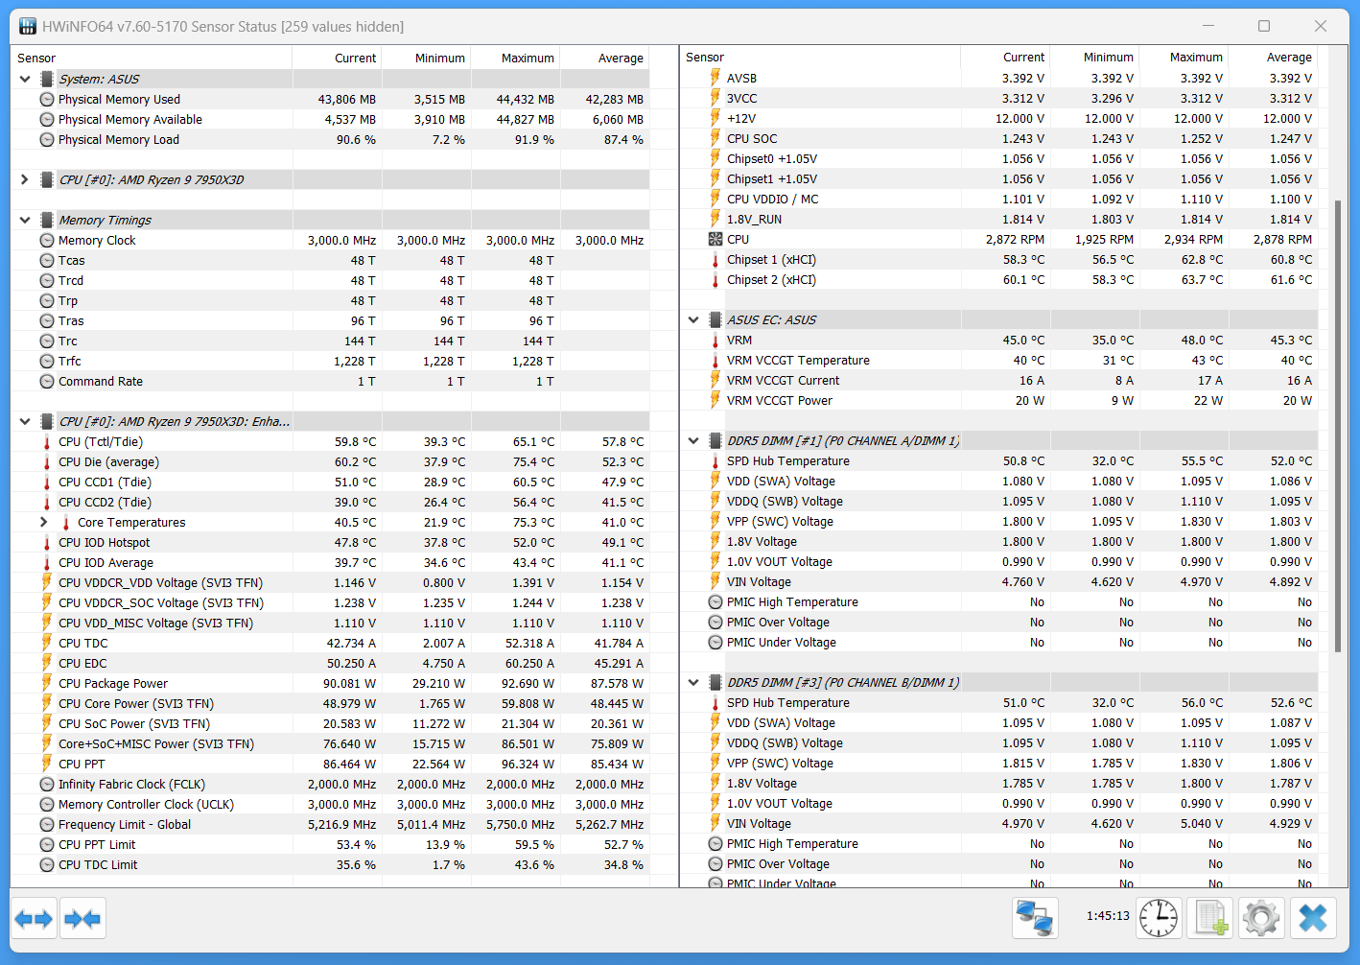Click the expand columns arrows button
Image resolution: width=1360 pixels, height=965 pixels.
[x=34, y=919]
